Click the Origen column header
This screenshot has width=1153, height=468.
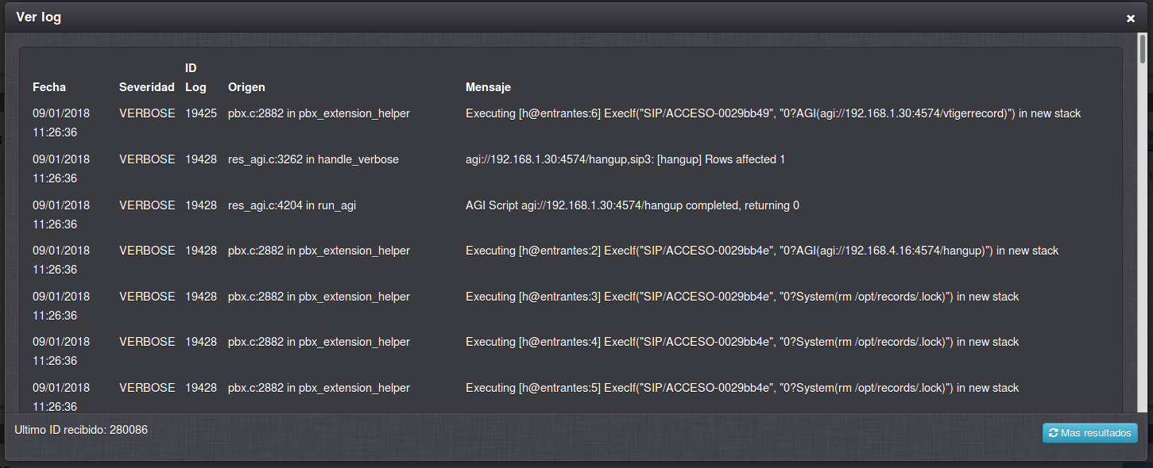[x=246, y=87]
